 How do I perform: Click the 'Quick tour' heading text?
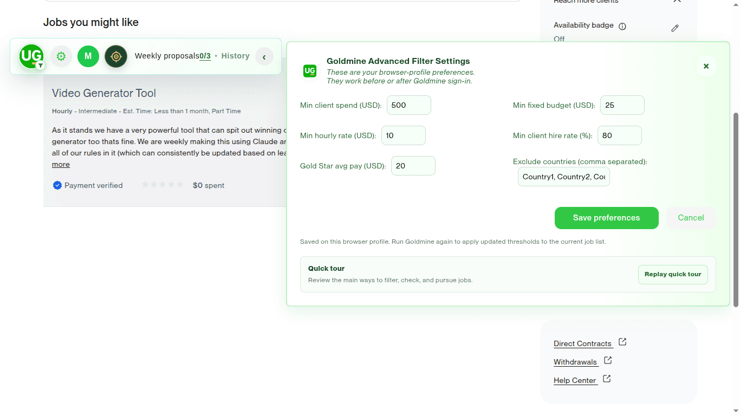pos(326,269)
